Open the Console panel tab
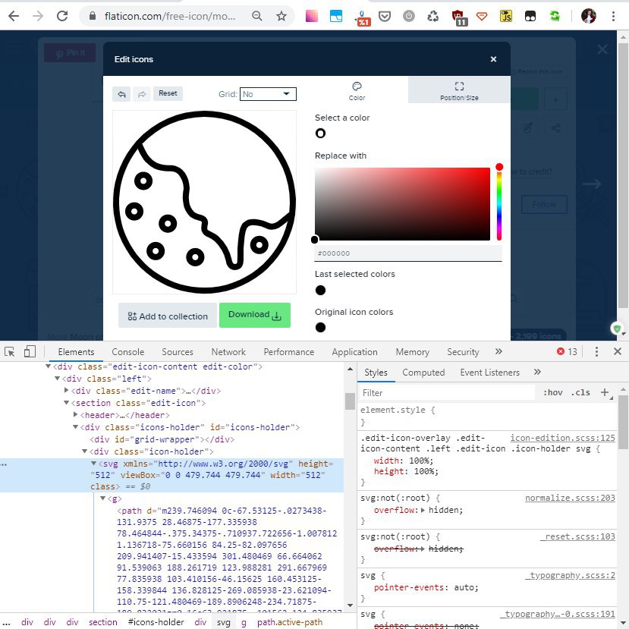This screenshot has height=629, width=629. pos(128,352)
